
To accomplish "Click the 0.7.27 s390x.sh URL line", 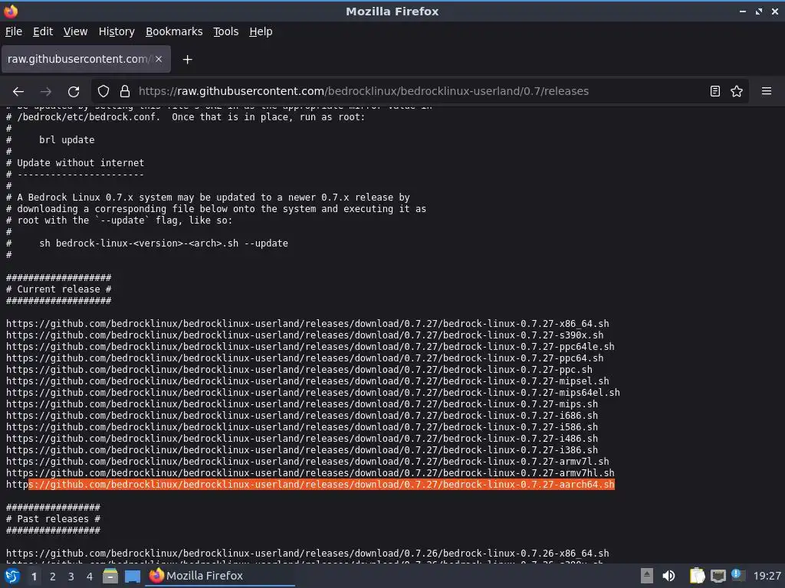I will click(x=304, y=335).
